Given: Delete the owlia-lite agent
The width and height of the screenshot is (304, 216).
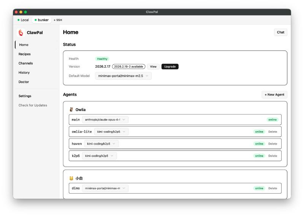Looking at the screenshot, I should click(x=272, y=132).
